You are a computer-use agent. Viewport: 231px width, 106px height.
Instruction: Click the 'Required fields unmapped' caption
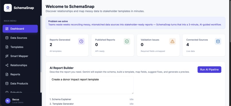pyautogui.click(x=153, y=51)
